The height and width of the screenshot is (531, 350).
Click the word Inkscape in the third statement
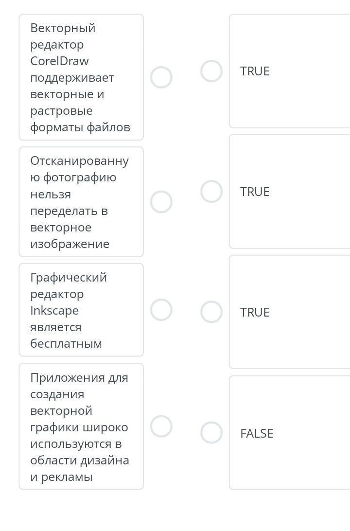tap(54, 311)
